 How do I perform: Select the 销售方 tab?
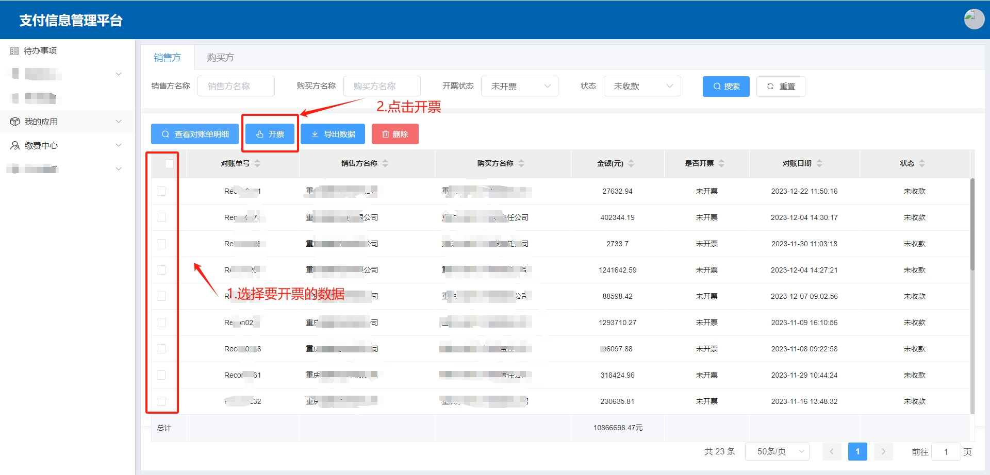pyautogui.click(x=167, y=58)
